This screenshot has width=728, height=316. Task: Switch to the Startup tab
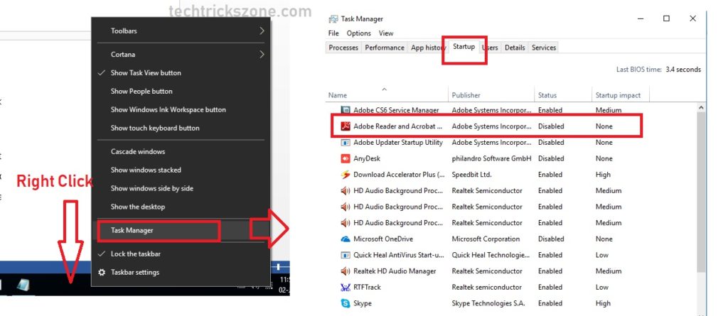click(x=464, y=47)
